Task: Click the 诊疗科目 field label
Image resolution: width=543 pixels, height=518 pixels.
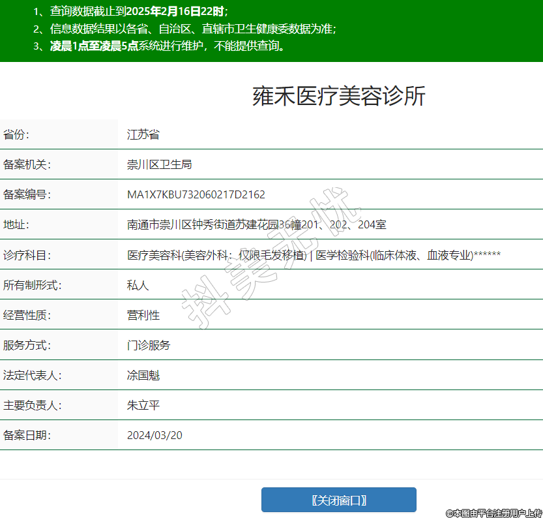Action: click(x=27, y=255)
